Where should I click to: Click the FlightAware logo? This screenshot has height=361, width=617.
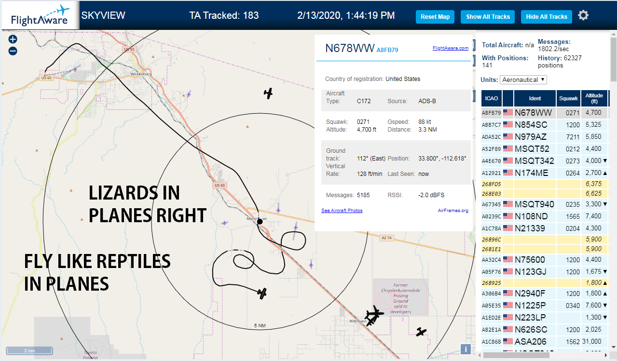[x=41, y=15]
